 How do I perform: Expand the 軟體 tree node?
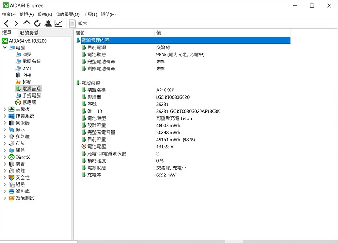(x=5, y=171)
